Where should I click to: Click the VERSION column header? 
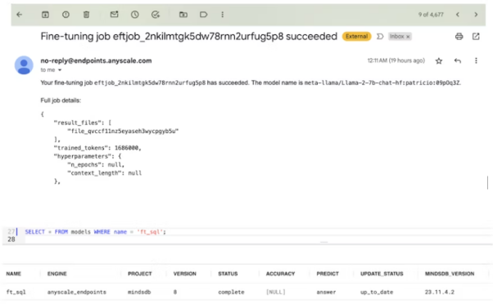tap(184, 274)
